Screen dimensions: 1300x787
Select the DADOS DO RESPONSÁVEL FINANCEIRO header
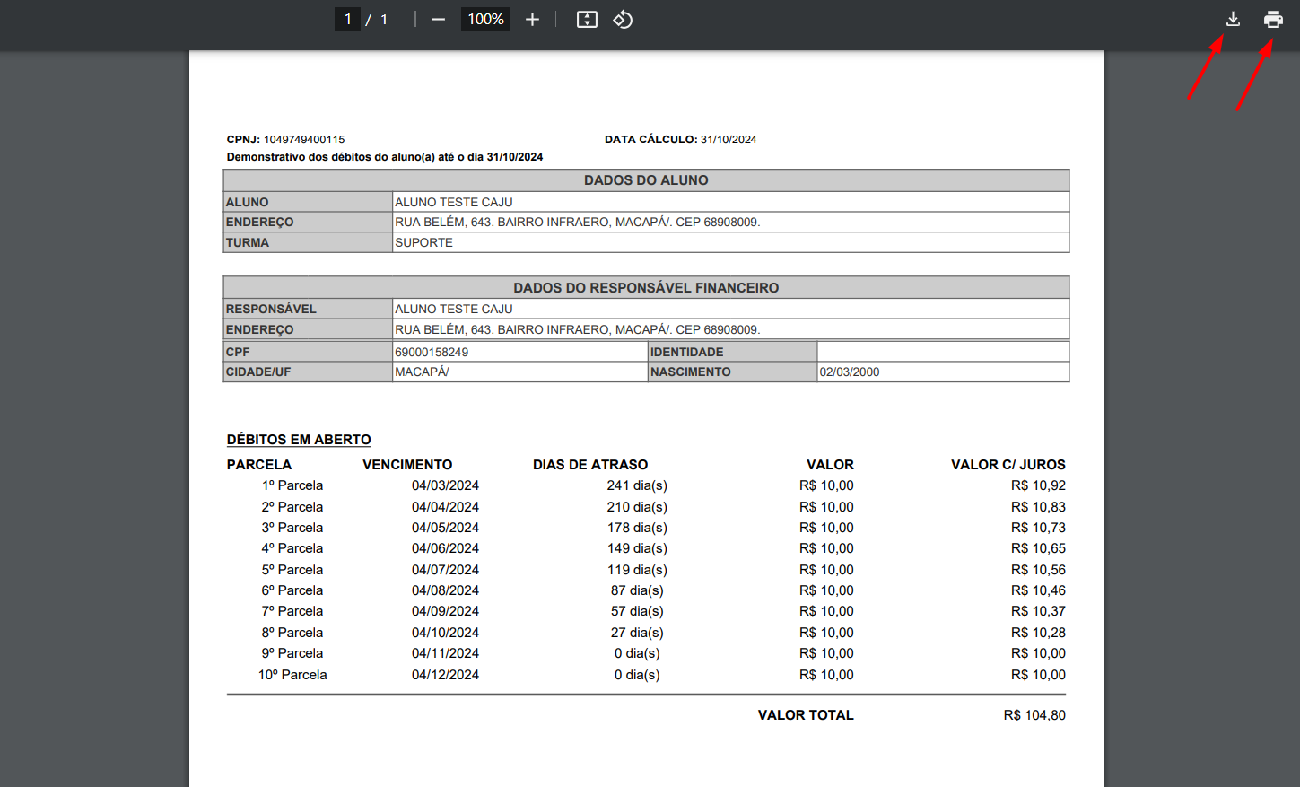[x=646, y=288]
